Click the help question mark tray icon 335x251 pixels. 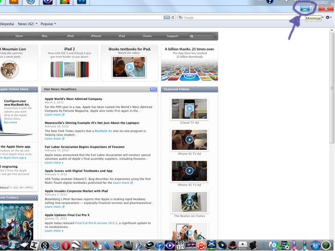tap(270, 2)
